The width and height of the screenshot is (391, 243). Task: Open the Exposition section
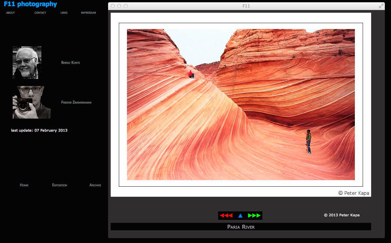[x=60, y=185]
